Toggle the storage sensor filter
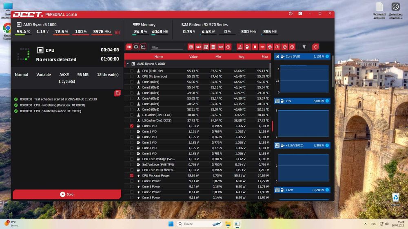The image size is (408, 229). click(x=213, y=47)
